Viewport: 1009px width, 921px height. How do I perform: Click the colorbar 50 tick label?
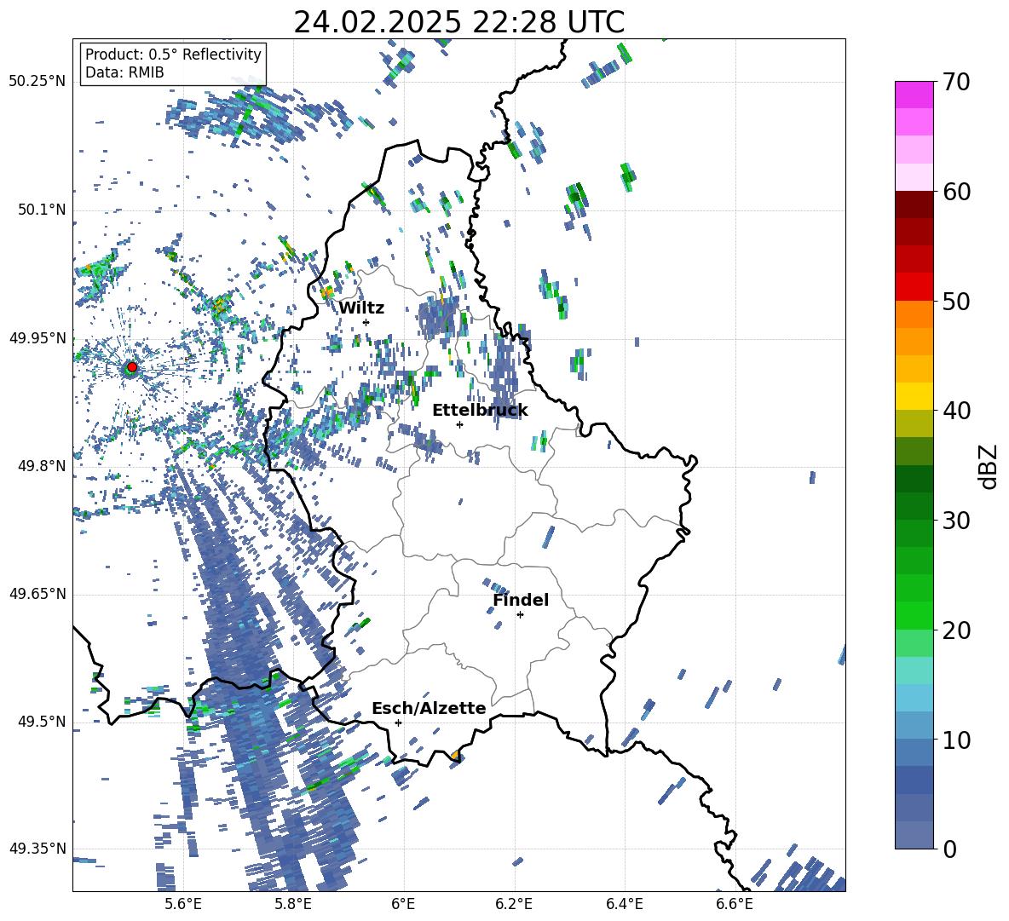tap(956, 301)
